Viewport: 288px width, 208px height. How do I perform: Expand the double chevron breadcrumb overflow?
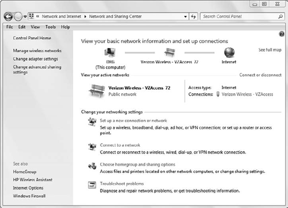click(x=38, y=17)
